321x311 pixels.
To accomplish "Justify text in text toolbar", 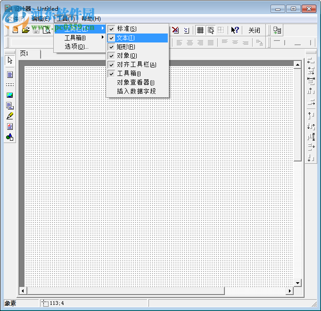I will (x=211, y=42).
